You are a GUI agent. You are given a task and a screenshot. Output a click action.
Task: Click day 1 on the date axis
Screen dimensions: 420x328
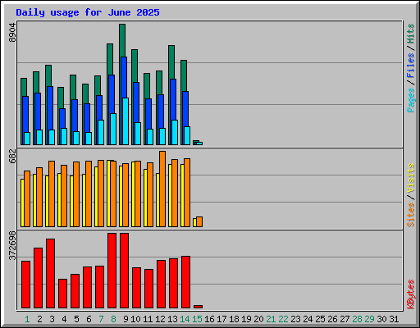(27, 319)
